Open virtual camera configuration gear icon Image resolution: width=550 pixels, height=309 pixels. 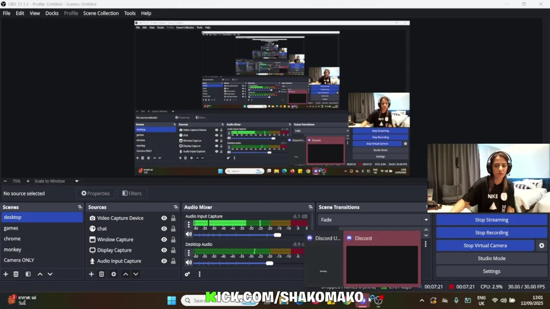pyautogui.click(x=541, y=245)
